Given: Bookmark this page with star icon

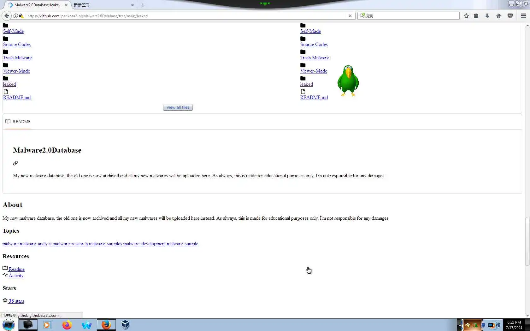Looking at the screenshot, I should 466,16.
